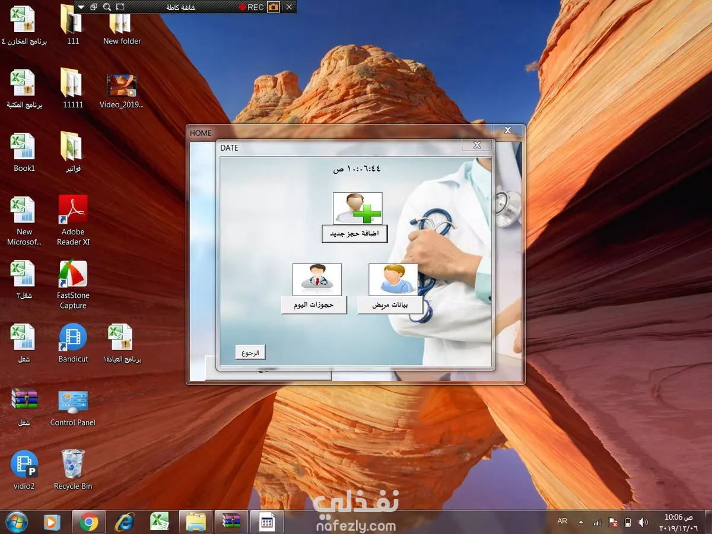Open Bandicam dropdown arrow menu
712x534 pixels.
click(x=81, y=7)
